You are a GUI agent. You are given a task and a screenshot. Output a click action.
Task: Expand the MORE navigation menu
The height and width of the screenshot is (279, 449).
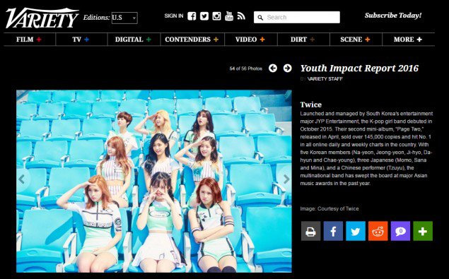(408, 40)
